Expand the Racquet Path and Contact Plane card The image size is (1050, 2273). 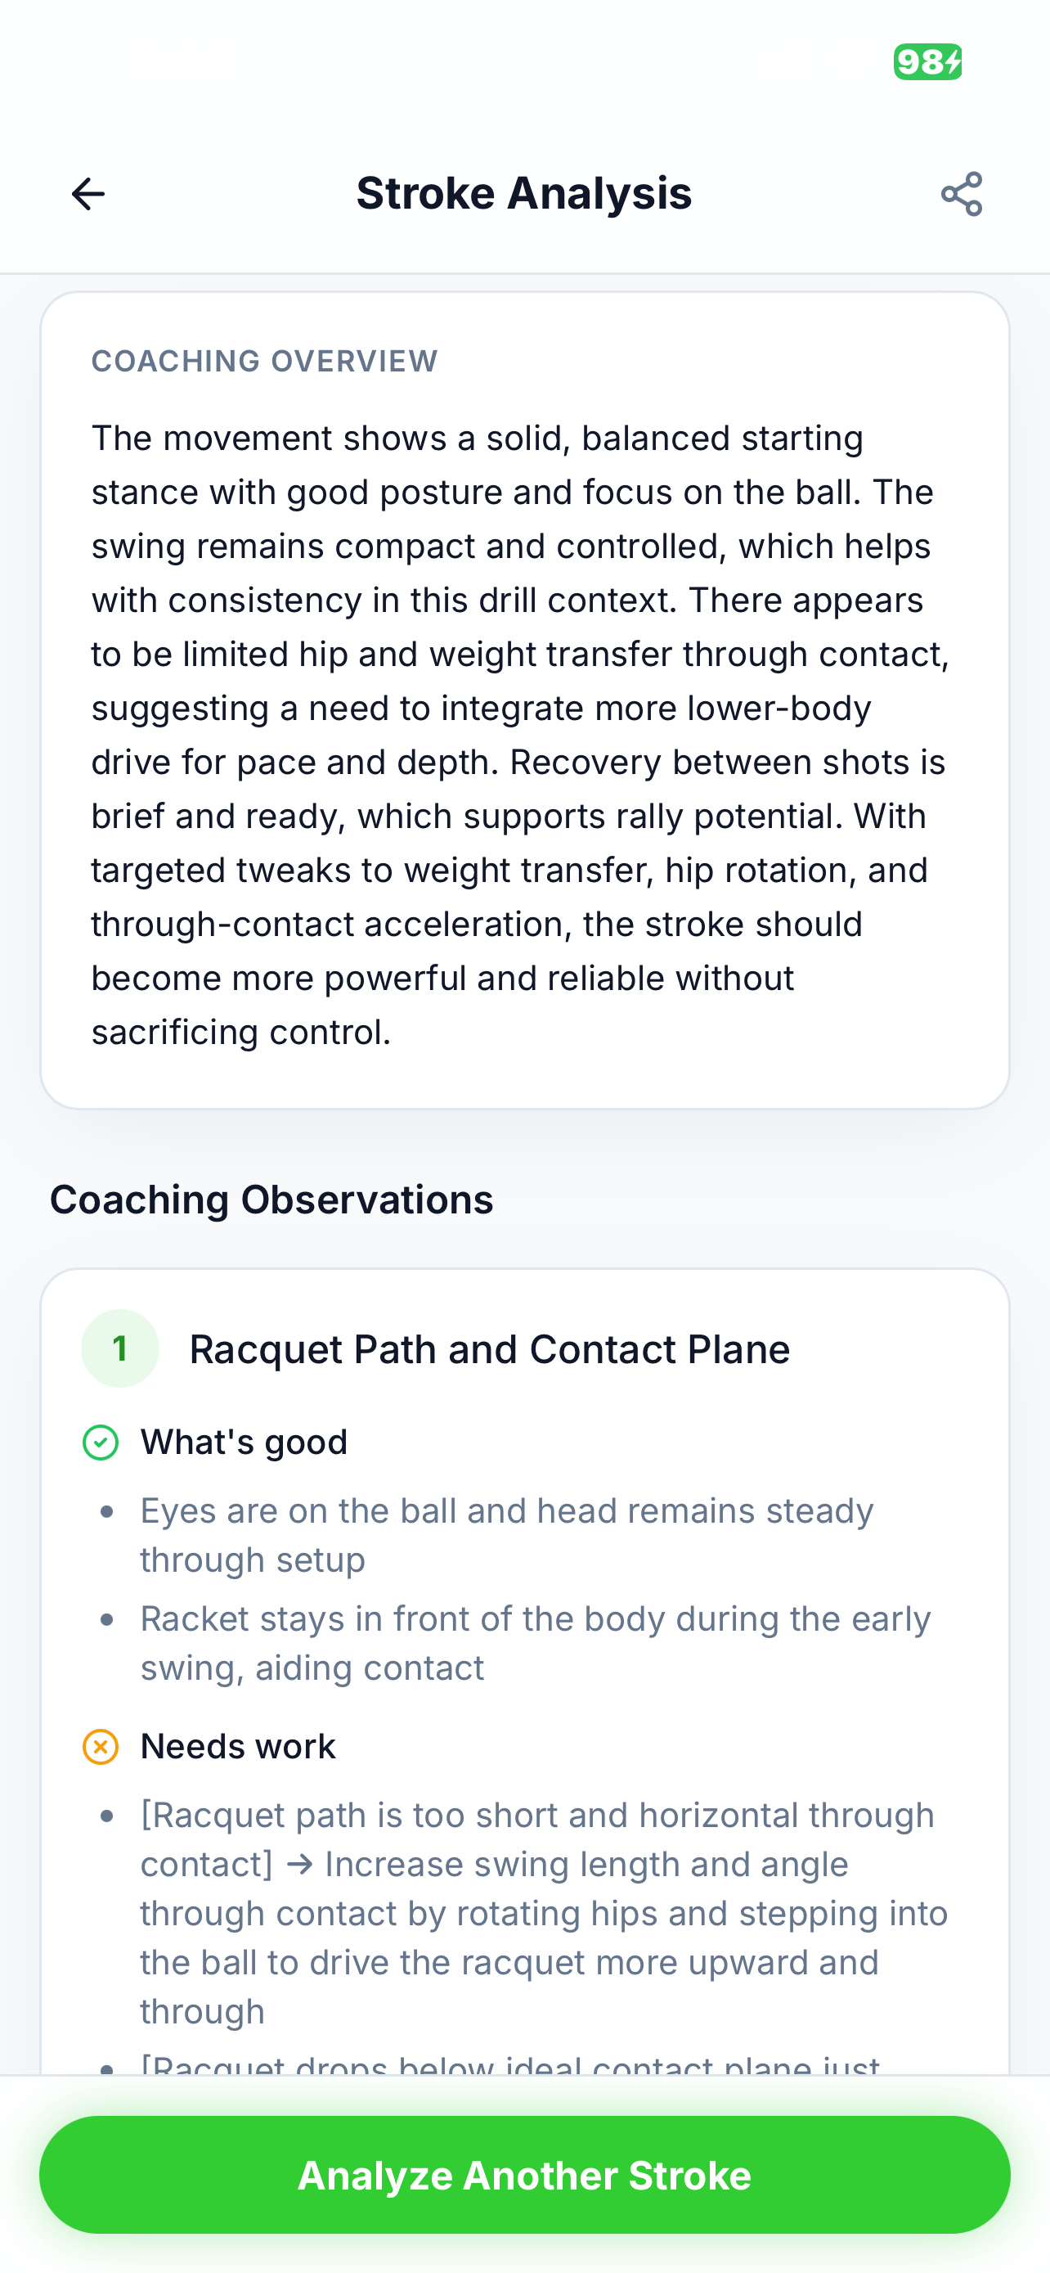tap(490, 1348)
